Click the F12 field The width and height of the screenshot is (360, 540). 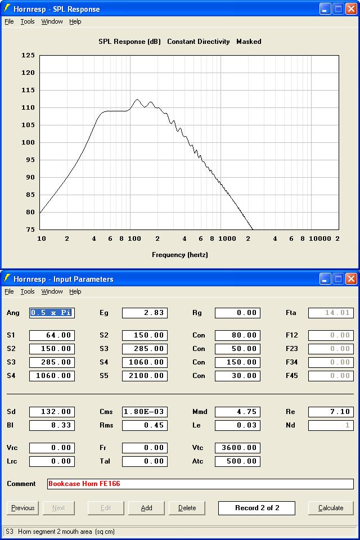click(x=331, y=335)
